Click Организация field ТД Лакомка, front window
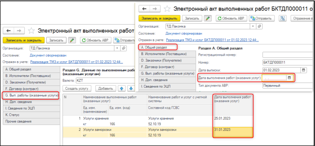The width and height of the screenshot is (315, 146). tap(208, 26)
